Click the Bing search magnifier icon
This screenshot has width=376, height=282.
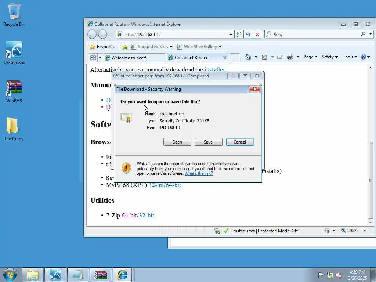point(364,34)
